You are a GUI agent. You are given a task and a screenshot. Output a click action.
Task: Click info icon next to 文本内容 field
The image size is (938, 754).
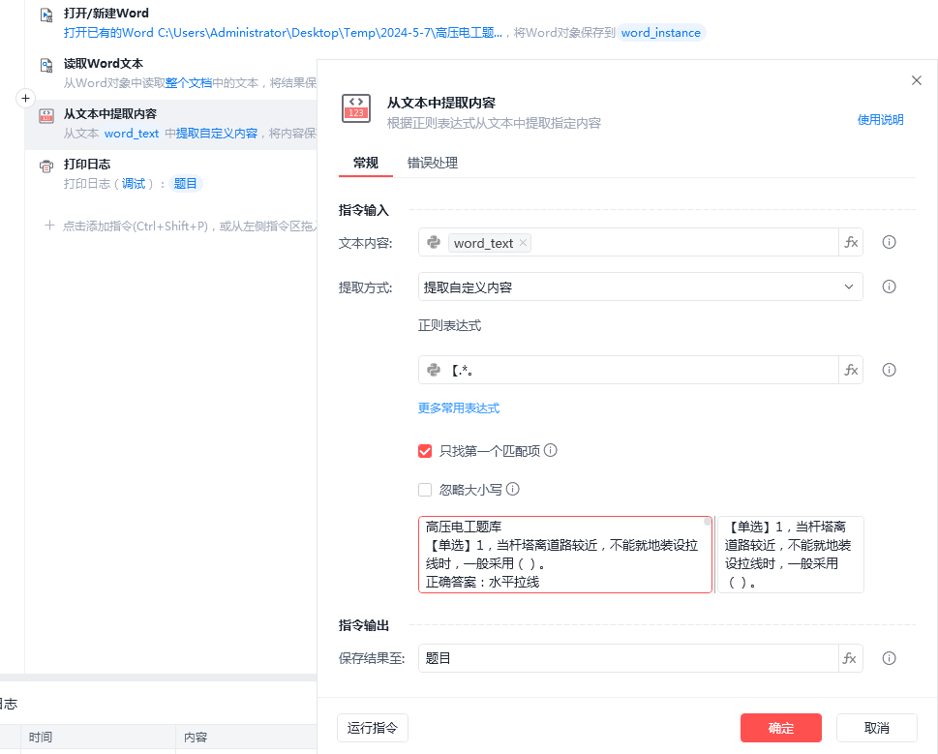(x=889, y=242)
